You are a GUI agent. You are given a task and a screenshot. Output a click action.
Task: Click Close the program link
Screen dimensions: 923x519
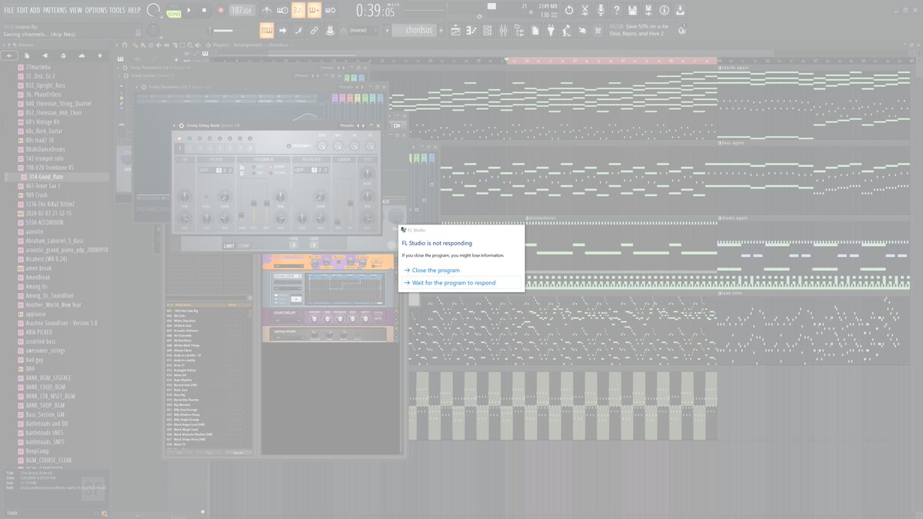coord(435,271)
